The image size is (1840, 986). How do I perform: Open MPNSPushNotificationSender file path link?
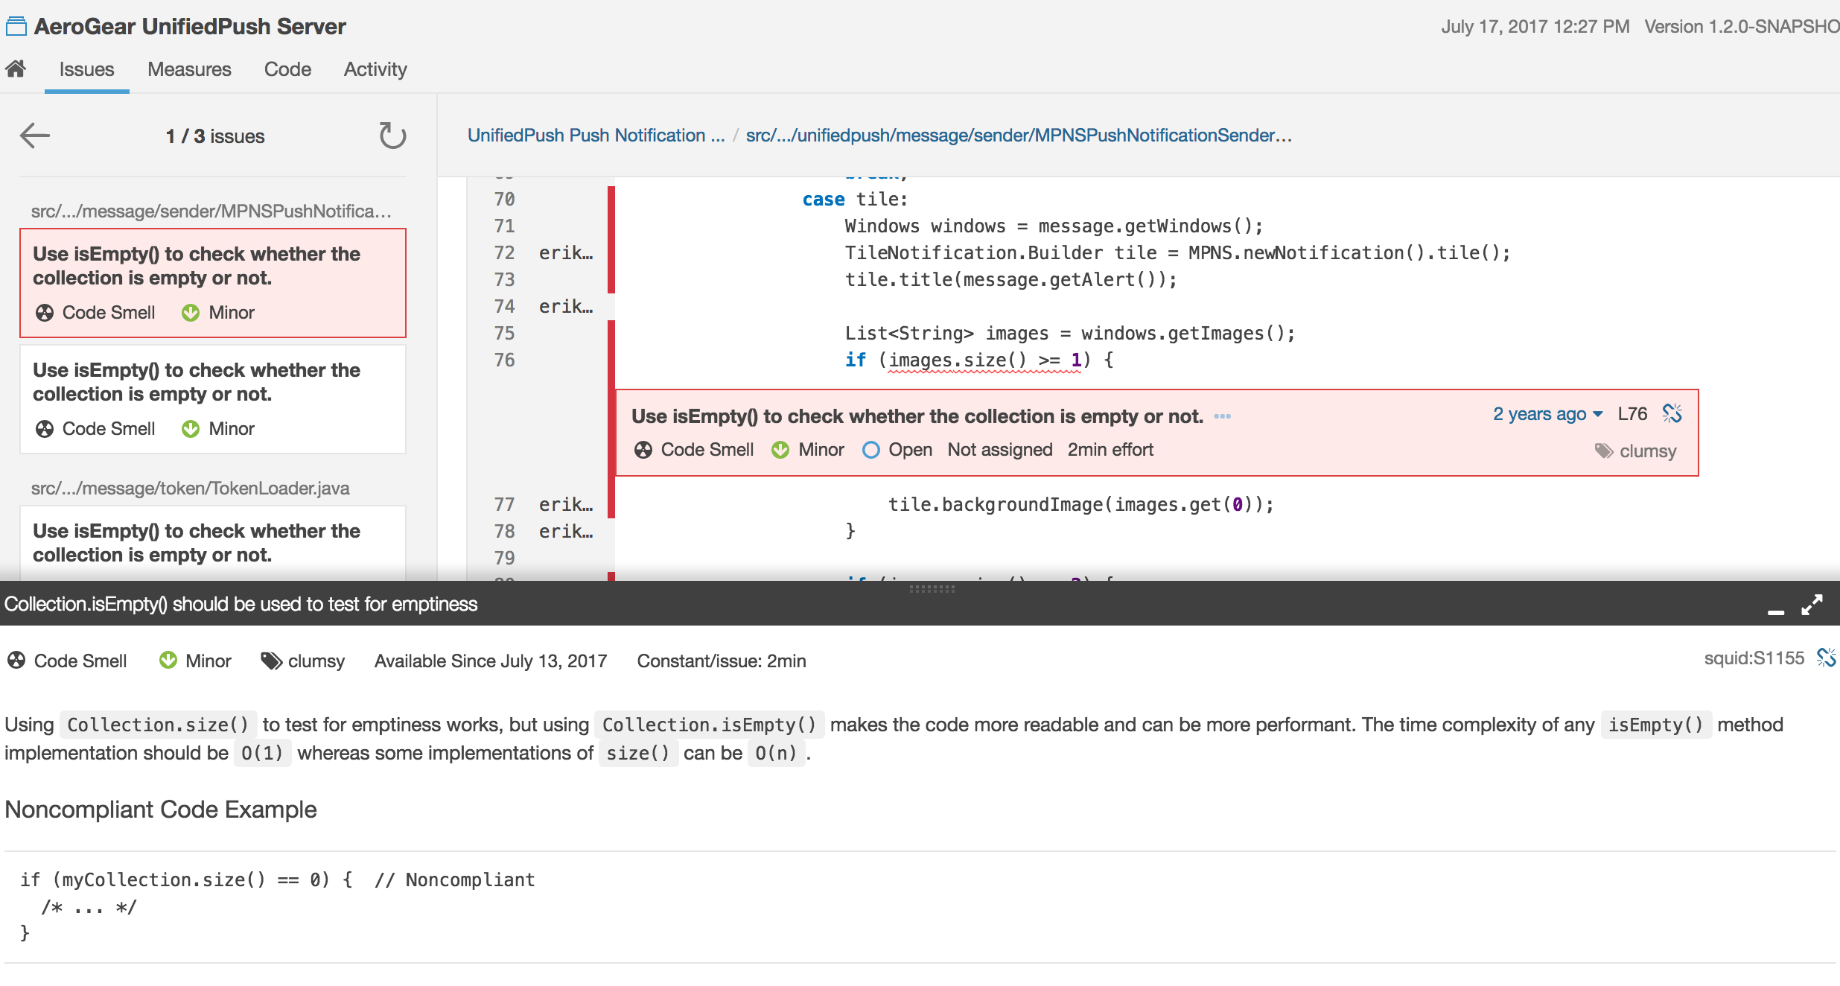[1019, 136]
